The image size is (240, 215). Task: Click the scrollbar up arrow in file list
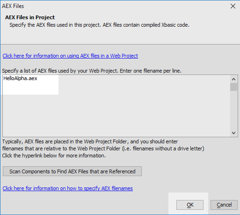(x=233, y=79)
